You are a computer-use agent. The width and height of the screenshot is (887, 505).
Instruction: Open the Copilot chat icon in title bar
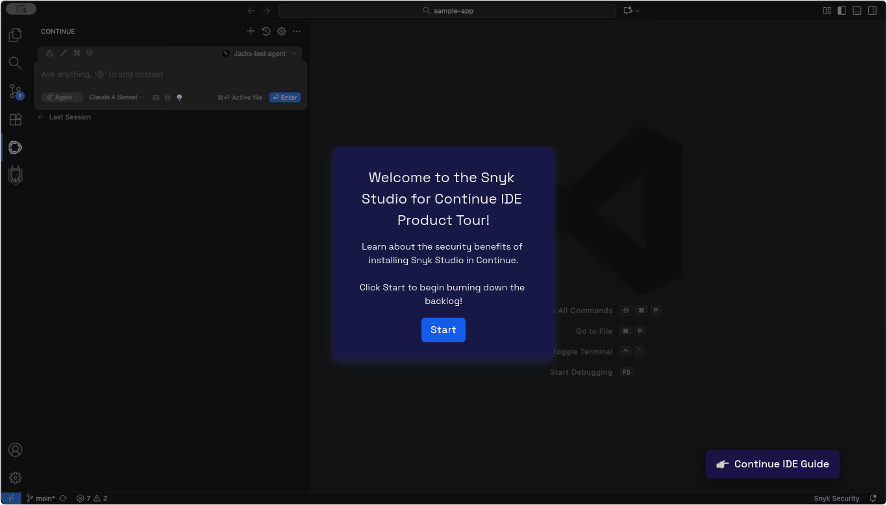click(628, 10)
